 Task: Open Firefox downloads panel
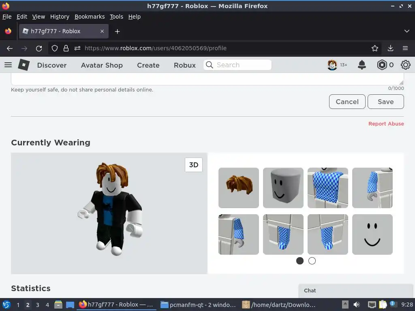pyautogui.click(x=390, y=48)
